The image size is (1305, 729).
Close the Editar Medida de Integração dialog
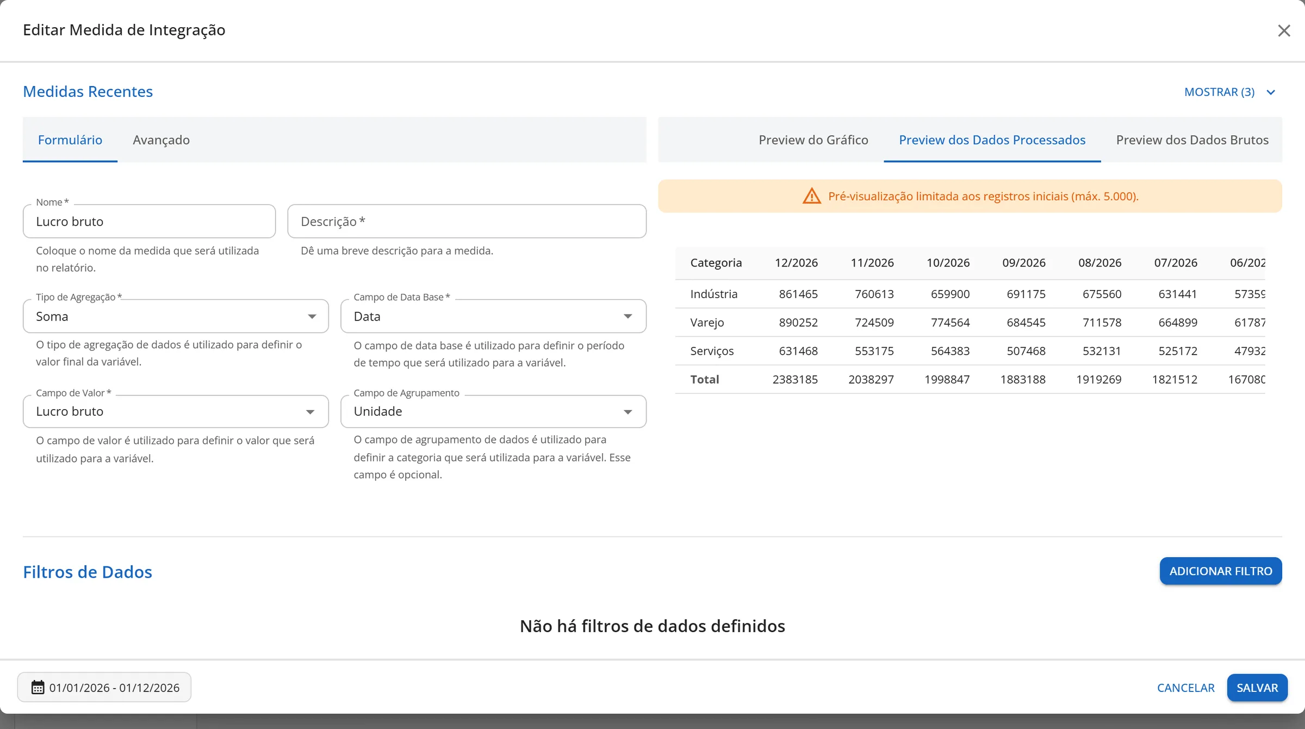click(1284, 30)
